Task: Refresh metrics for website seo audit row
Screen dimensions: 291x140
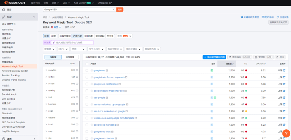Action: pyautogui.click(x=284, y=118)
